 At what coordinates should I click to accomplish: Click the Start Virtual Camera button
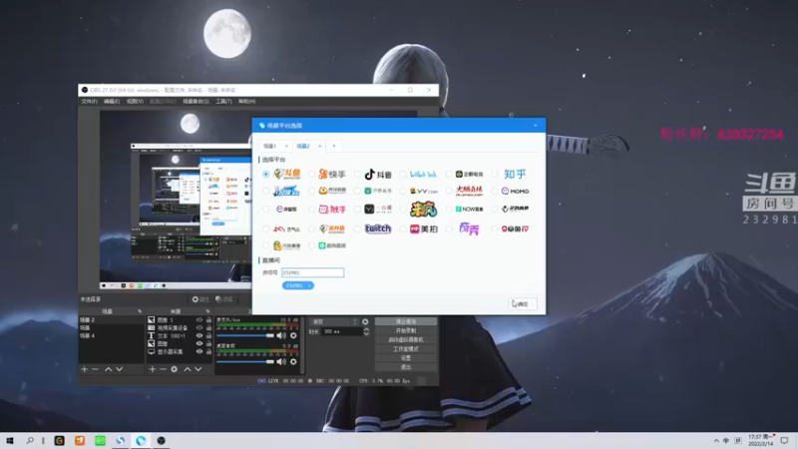406,340
